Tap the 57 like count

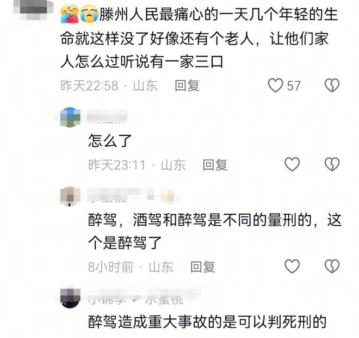point(294,86)
